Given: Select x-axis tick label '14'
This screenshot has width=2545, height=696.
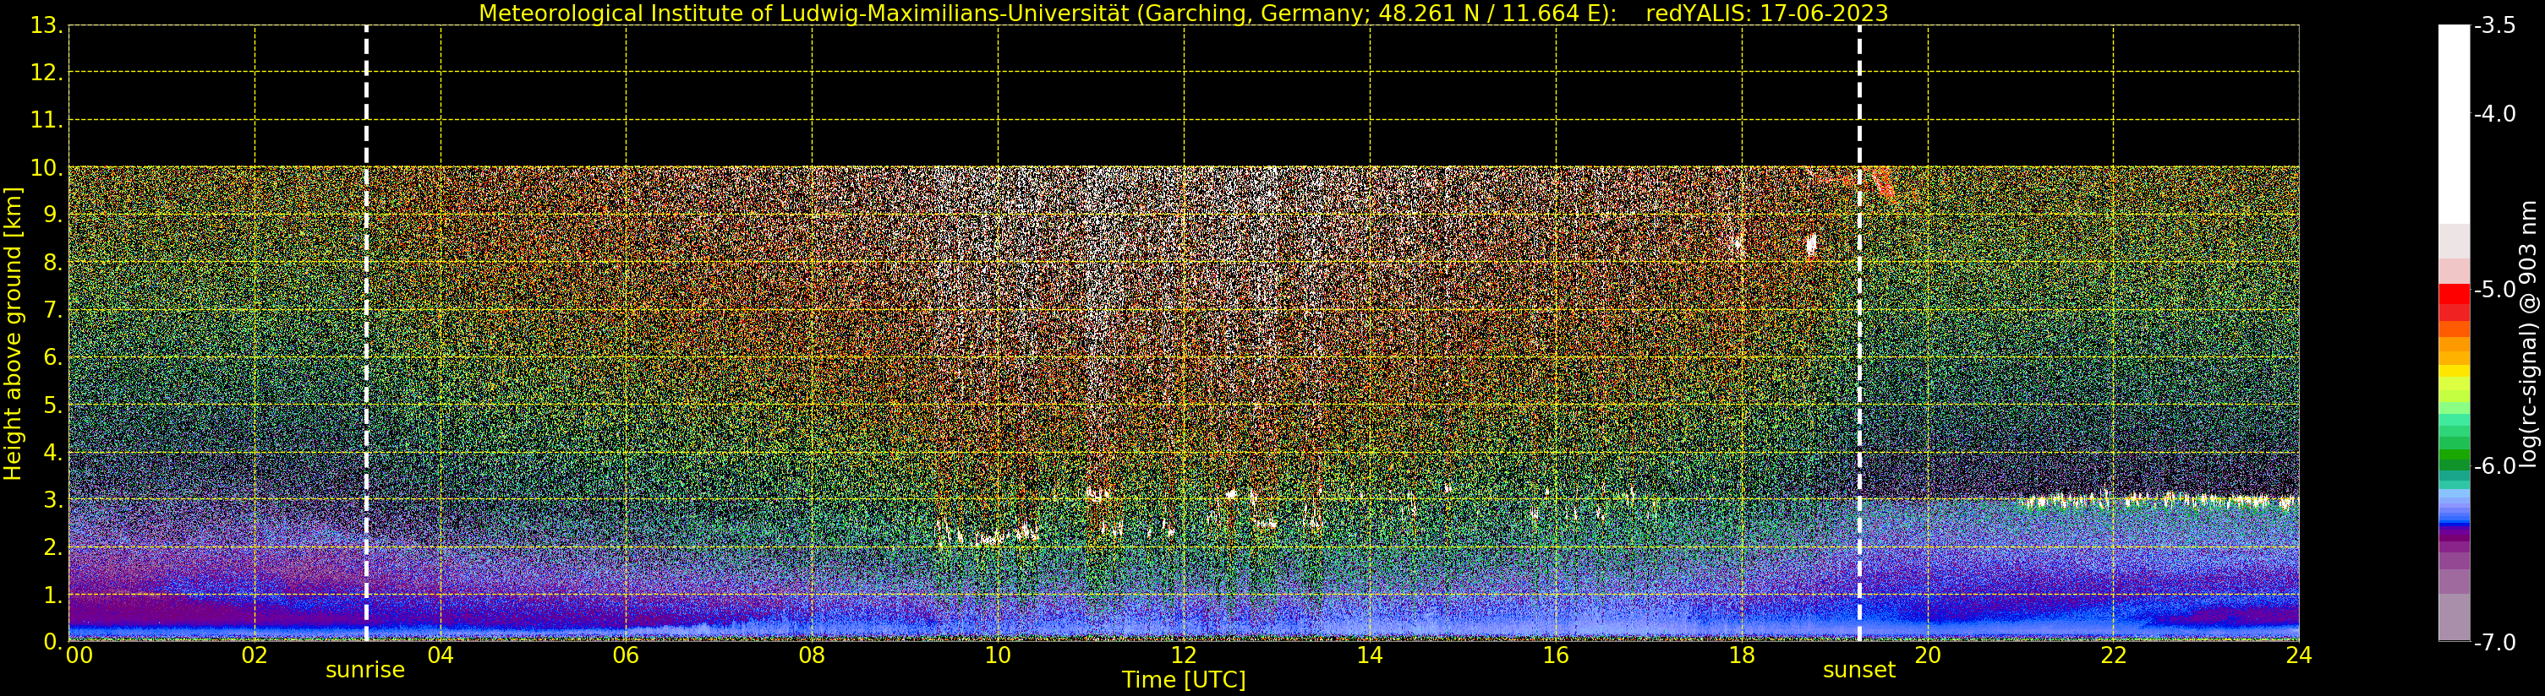Looking at the screenshot, I should click(x=1370, y=655).
